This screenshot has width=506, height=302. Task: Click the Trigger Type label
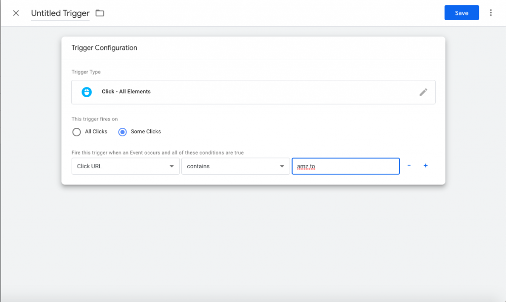[x=86, y=72]
